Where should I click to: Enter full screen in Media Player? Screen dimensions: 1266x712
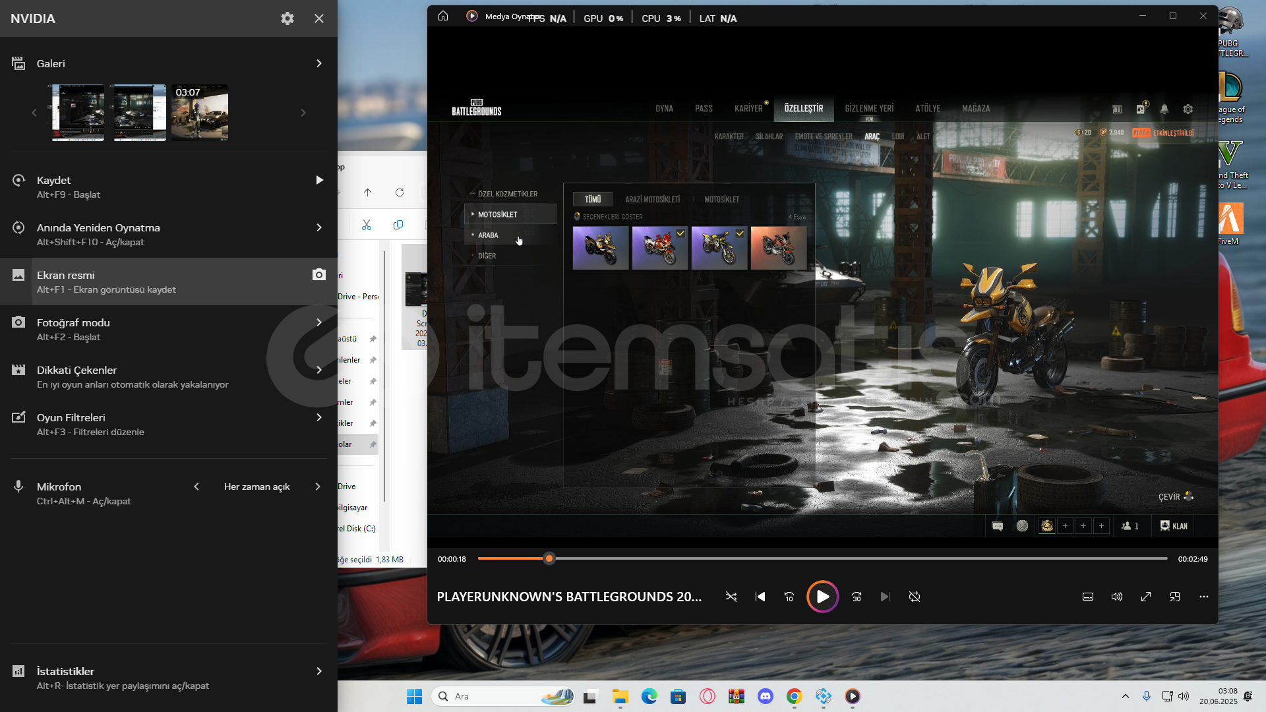pos(1146,597)
